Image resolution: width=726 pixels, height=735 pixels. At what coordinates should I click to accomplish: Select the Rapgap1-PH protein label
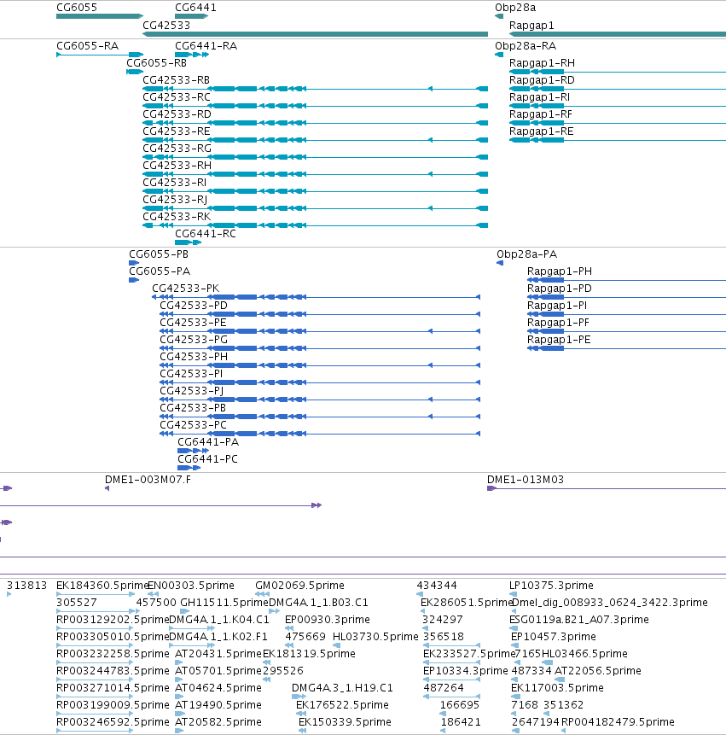(x=560, y=271)
